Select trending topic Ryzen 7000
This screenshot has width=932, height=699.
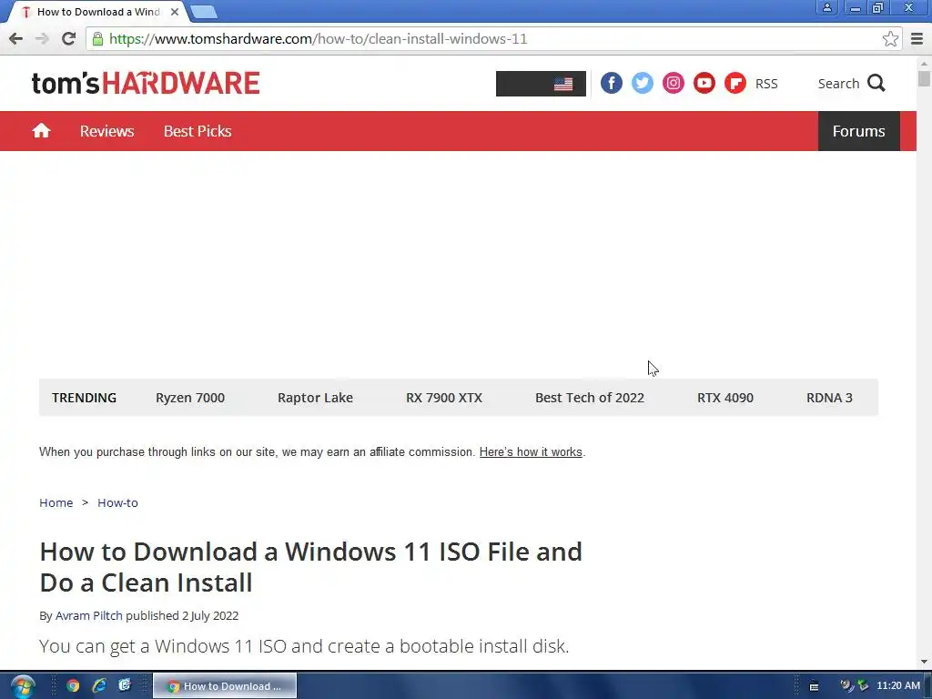point(190,398)
